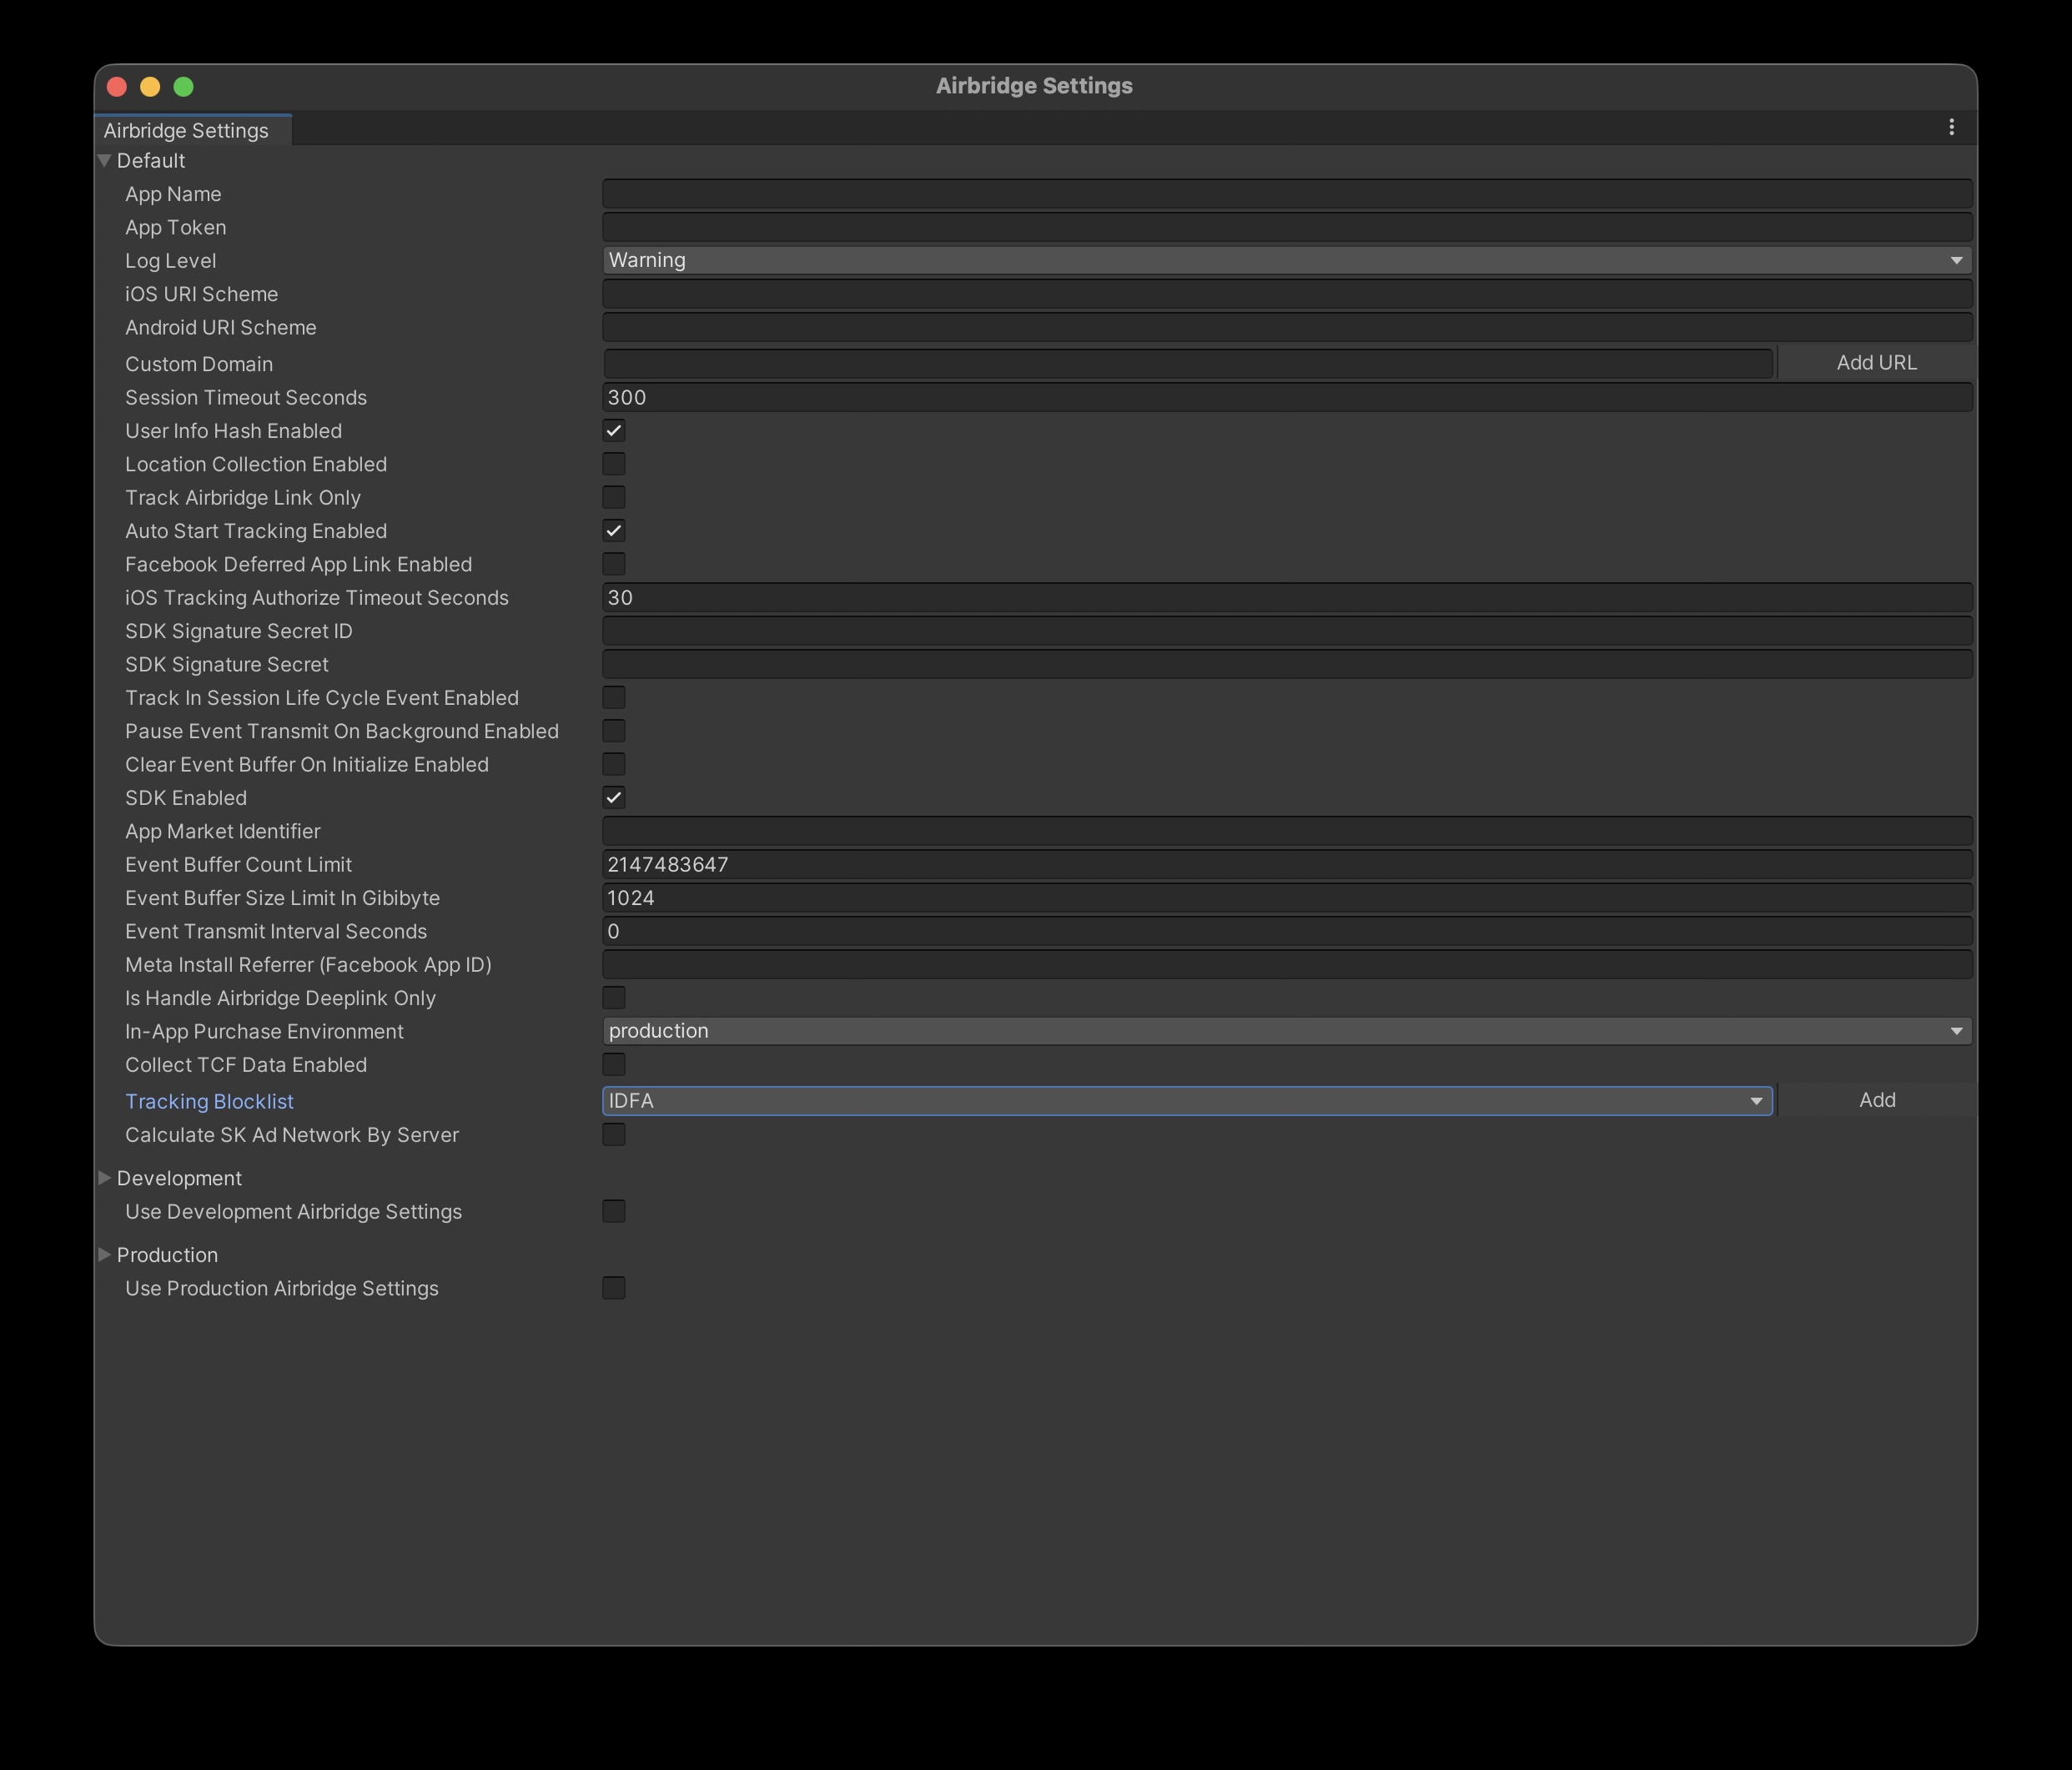Open the Tracking Blocklist IDFA dropdown

click(1187, 1101)
